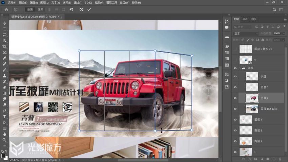This screenshot has width=288, height=162.
Task: Open the blend mode dropdown 正常
Action: [246, 34]
